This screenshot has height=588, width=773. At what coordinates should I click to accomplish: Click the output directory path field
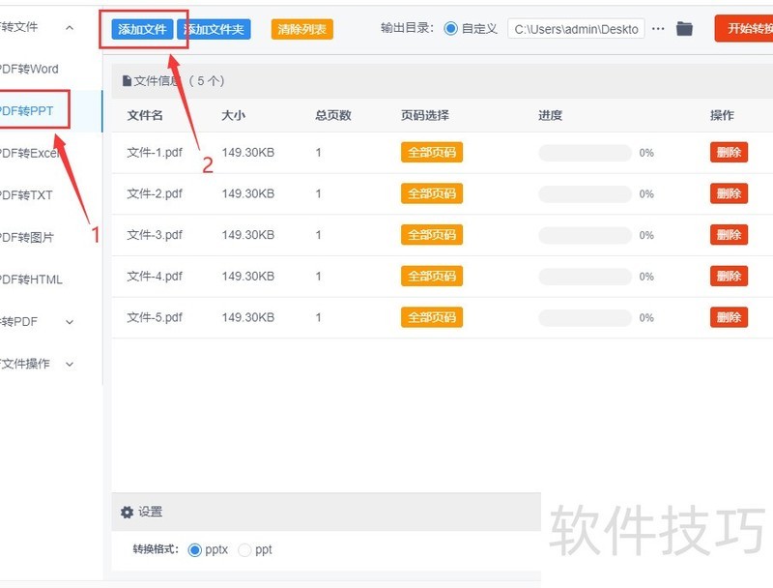point(576,29)
